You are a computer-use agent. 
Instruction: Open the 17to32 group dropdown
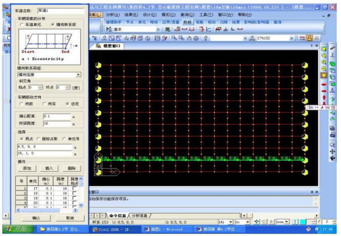(292, 38)
